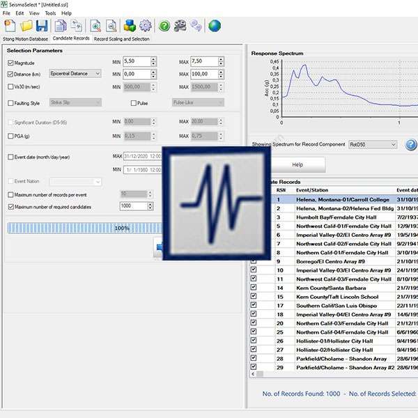Enable the Event date checkbox
Viewport: 418px width, 418px height.
click(10, 157)
